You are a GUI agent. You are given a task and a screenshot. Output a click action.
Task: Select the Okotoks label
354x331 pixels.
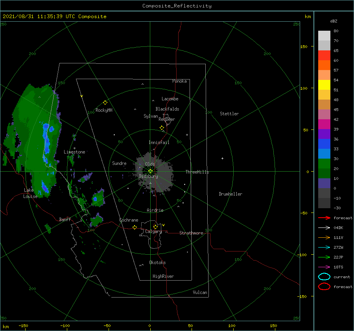point(157,263)
